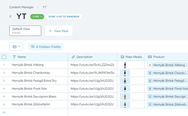Image resolution: width=188 pixels, height=116 pixels.
Task: Open Altberg row bottle thumbnail
Action: click(x=125, y=65)
